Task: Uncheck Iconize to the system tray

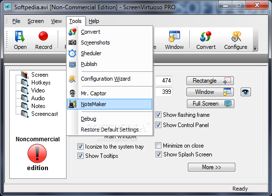Action: 80,147
